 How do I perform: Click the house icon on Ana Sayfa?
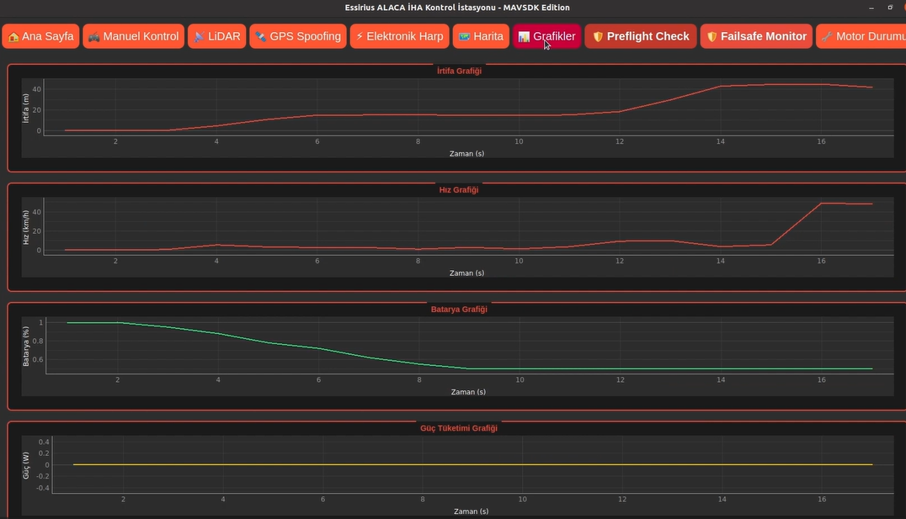tap(13, 37)
